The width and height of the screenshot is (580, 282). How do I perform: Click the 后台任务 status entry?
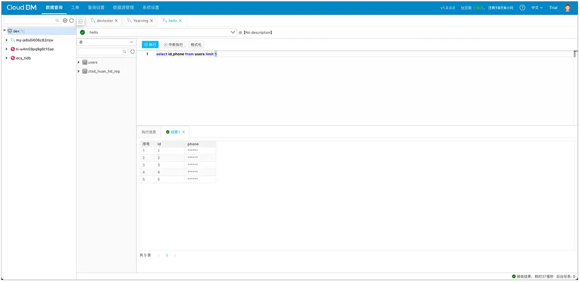coord(566,276)
